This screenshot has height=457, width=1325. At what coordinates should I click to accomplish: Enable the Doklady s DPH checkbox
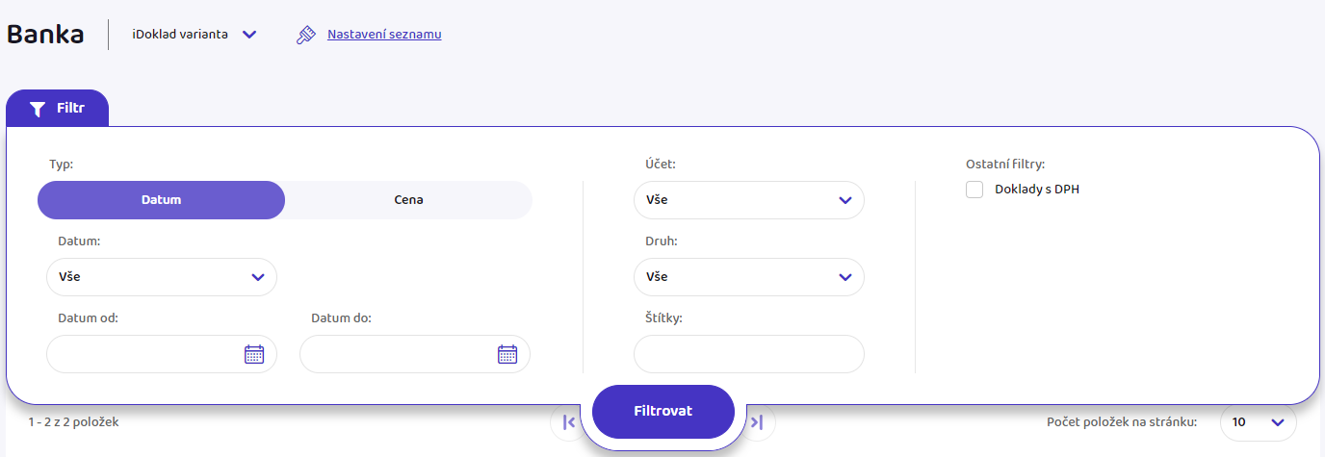point(974,190)
